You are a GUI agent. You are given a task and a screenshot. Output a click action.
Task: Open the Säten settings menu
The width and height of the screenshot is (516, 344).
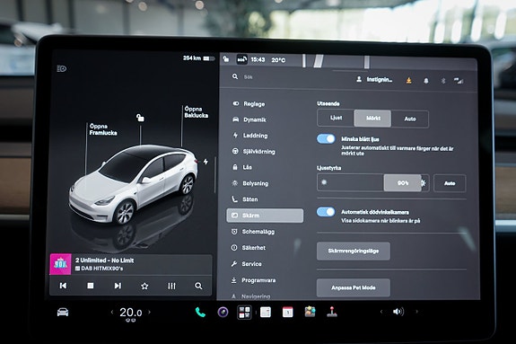[245, 199]
